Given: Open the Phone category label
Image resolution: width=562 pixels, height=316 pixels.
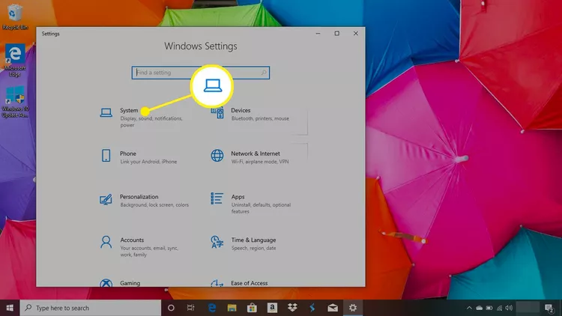Looking at the screenshot, I should (x=128, y=154).
